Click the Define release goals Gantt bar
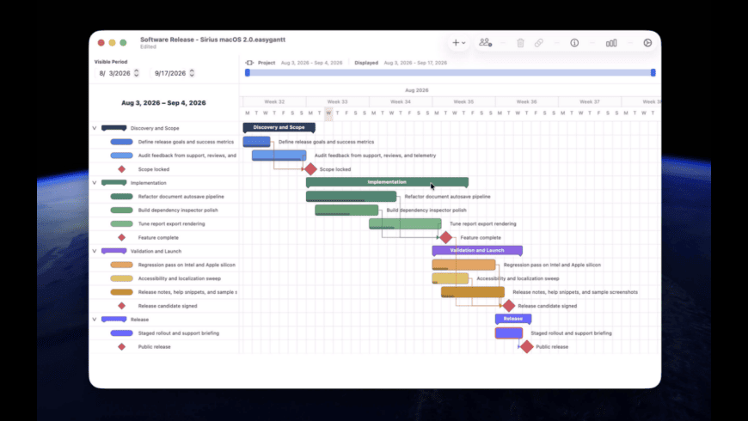 pyautogui.click(x=257, y=142)
